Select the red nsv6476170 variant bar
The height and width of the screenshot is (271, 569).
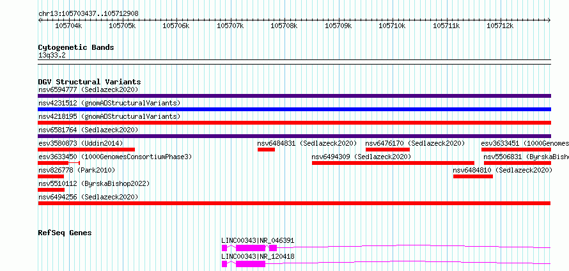point(387,150)
